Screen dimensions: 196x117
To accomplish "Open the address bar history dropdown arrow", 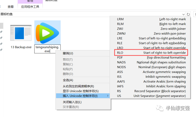I will (183, 14).
